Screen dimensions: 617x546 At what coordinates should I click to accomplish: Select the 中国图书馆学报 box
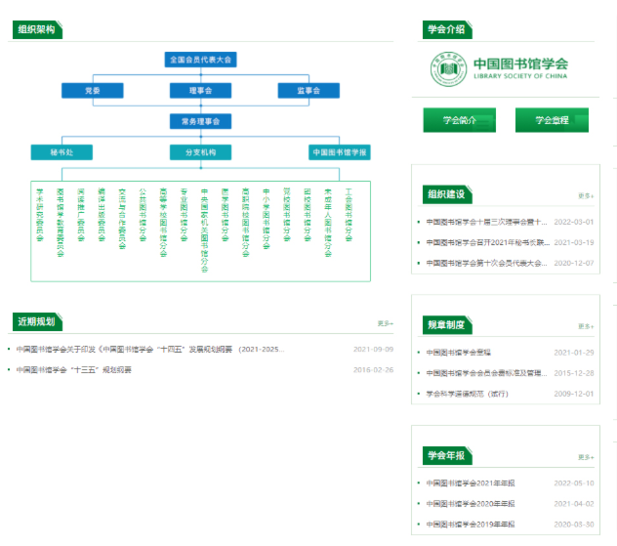tap(340, 152)
